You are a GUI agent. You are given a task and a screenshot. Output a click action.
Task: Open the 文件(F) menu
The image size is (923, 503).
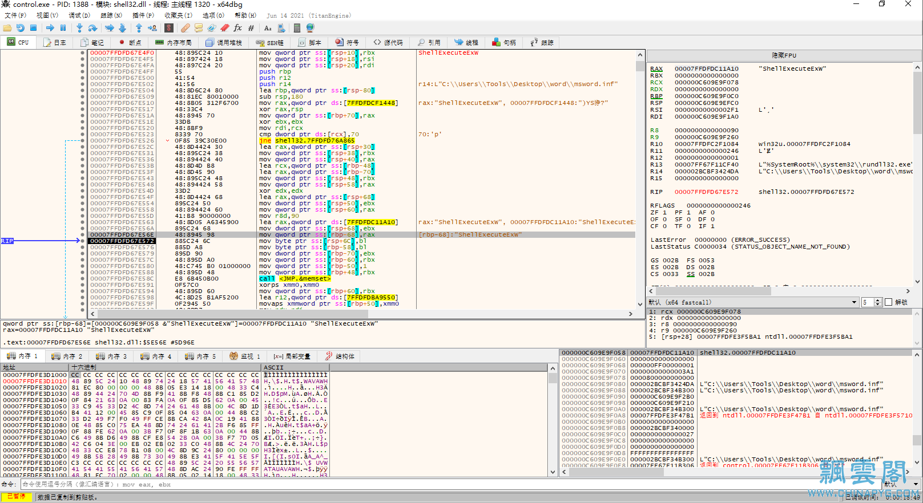15,15
